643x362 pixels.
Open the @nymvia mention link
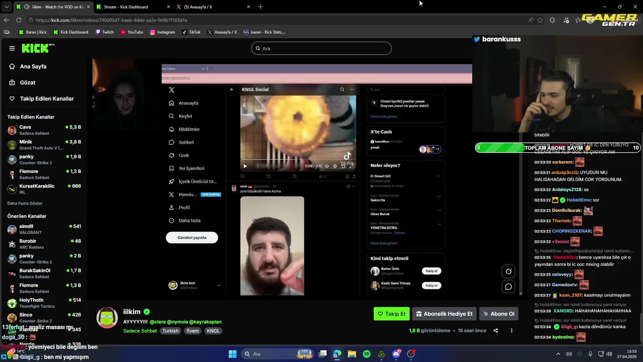tap(177, 322)
